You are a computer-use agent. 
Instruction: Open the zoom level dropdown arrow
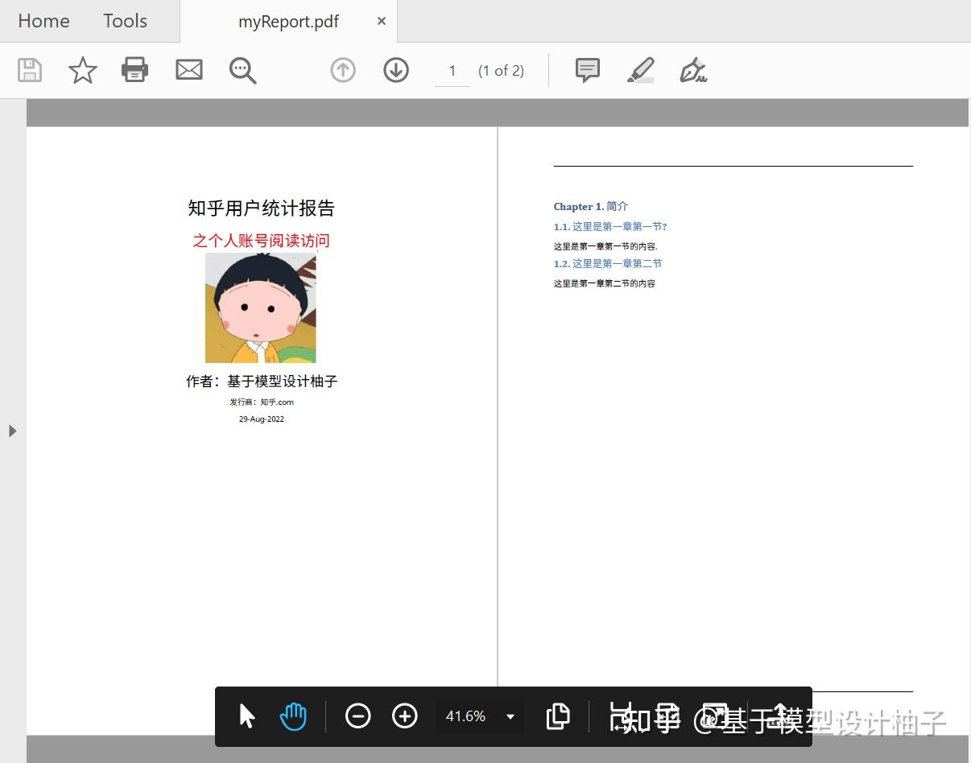(510, 716)
